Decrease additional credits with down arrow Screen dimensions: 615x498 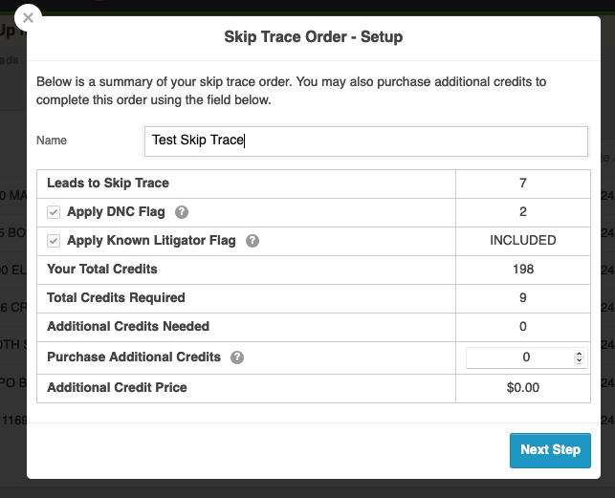click(579, 360)
